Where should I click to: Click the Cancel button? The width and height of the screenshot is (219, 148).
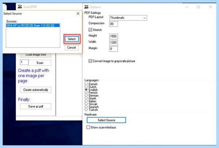point(72,48)
